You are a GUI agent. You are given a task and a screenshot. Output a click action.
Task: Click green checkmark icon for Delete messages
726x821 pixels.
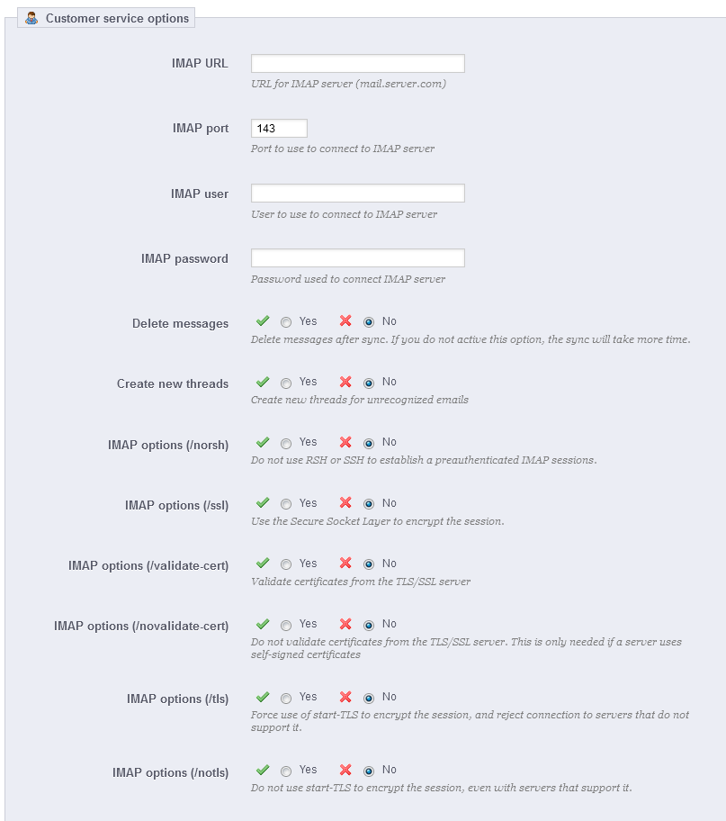(x=263, y=320)
